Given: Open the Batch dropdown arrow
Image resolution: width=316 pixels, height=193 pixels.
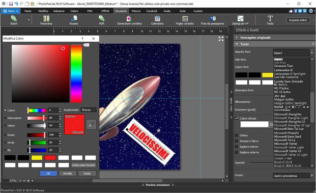Looking at the screenshot, I should click(29, 20).
